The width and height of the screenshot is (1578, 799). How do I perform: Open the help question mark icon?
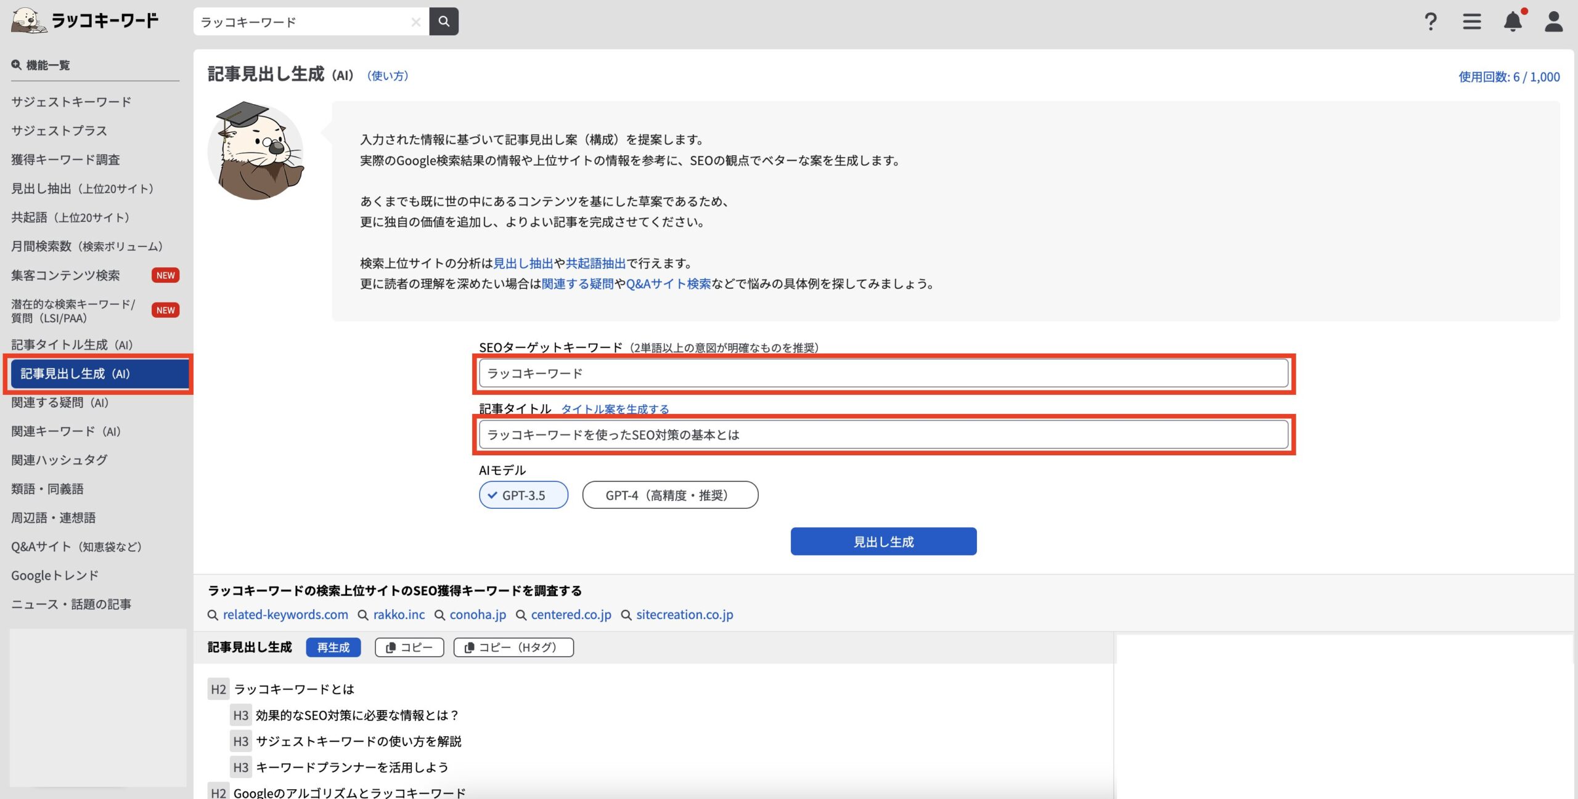click(x=1431, y=22)
